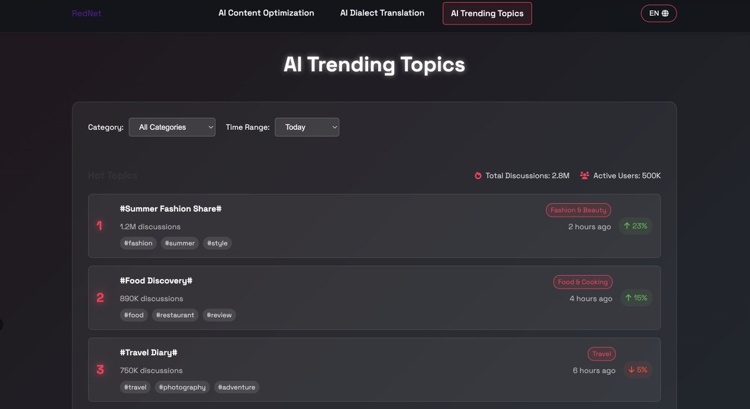Viewport: 750px width, 409px height.
Task: Open the All Categories dropdown
Action: (172, 126)
